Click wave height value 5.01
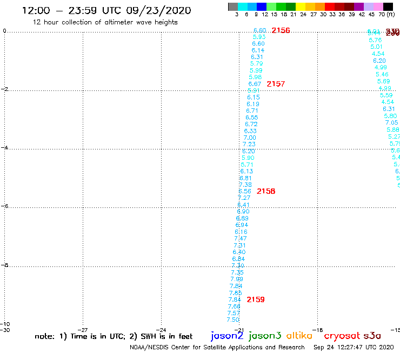The image size is (400, 352). point(377,47)
